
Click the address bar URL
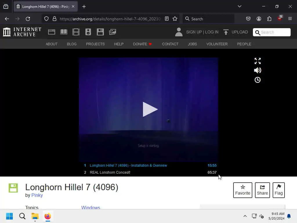pyautogui.click(x=110, y=19)
